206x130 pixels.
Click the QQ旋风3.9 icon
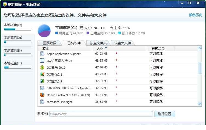[x=42, y=81]
